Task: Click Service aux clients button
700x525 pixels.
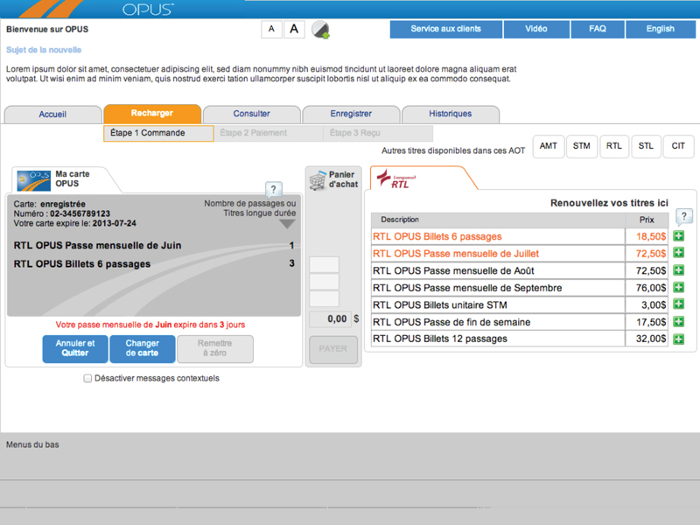Action: pyautogui.click(x=446, y=29)
